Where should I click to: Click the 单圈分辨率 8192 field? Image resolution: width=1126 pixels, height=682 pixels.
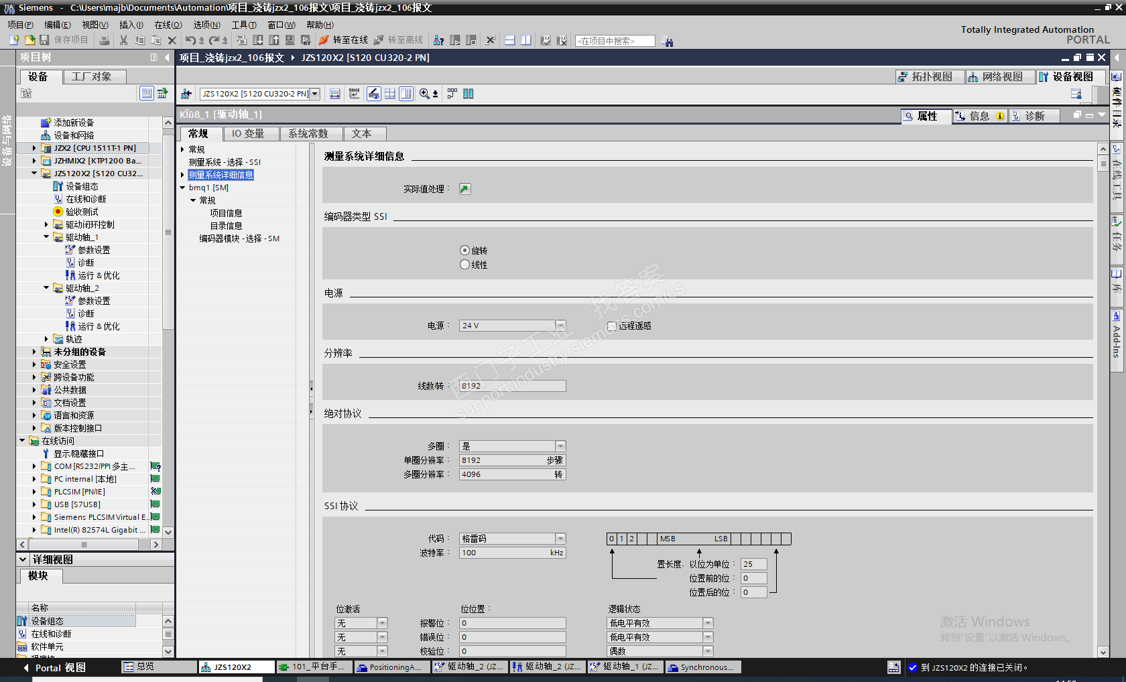point(513,460)
